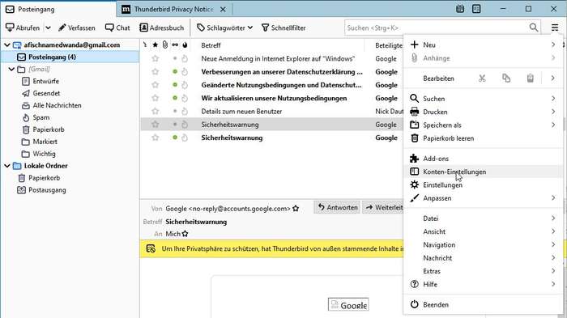Star the Verbesserungen an unserer Datenschutzerklärung message
The width and height of the screenshot is (567, 318).
pyautogui.click(x=156, y=71)
